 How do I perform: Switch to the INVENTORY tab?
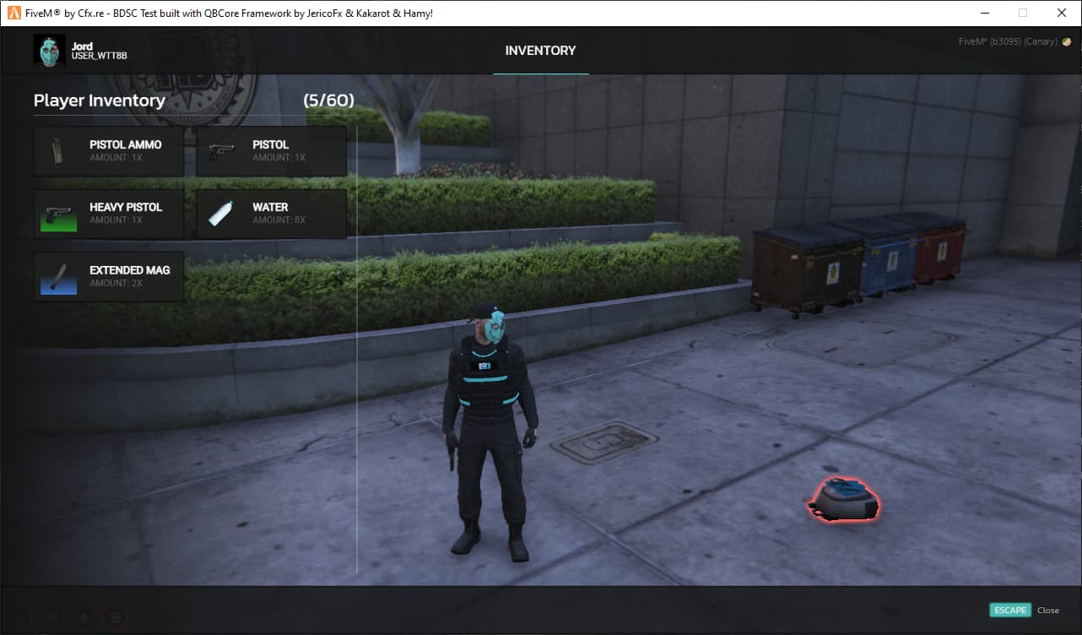[x=540, y=51]
